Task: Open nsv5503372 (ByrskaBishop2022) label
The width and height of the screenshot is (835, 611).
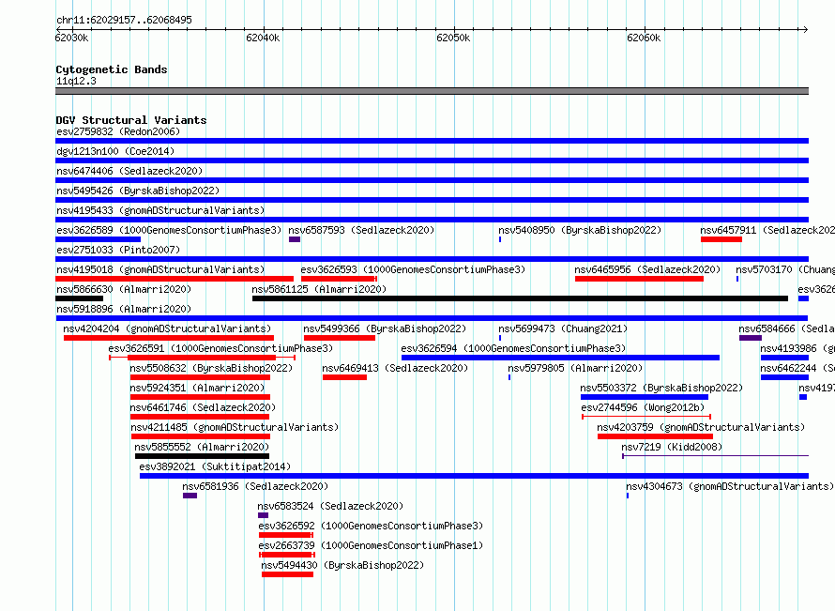Action: (x=661, y=388)
